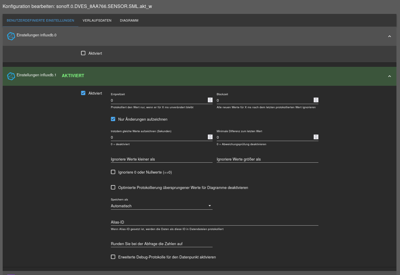Check Optimierte Protokollierung deaktivieren option
Image resolution: width=400 pixels, height=275 pixels.
coord(113,187)
